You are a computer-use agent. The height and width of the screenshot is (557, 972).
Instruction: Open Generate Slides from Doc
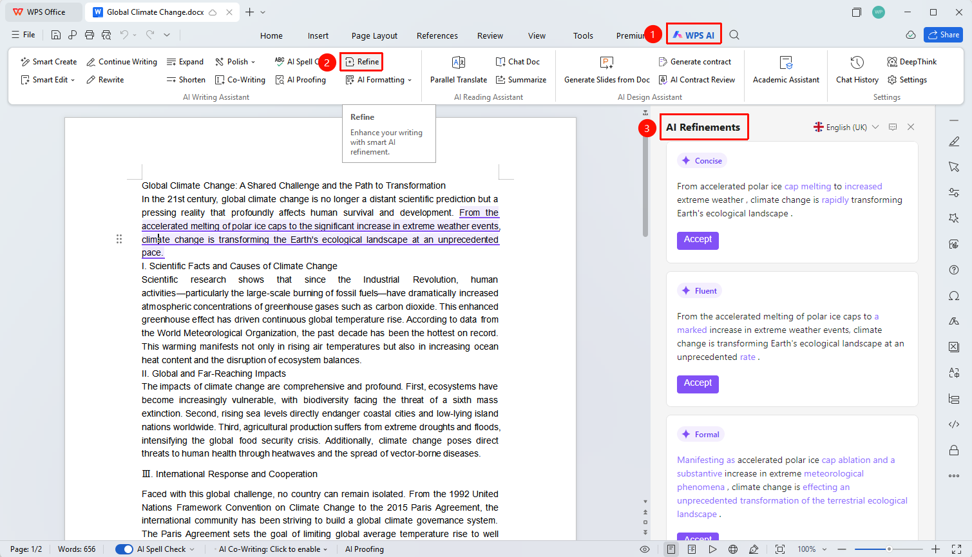pos(607,70)
